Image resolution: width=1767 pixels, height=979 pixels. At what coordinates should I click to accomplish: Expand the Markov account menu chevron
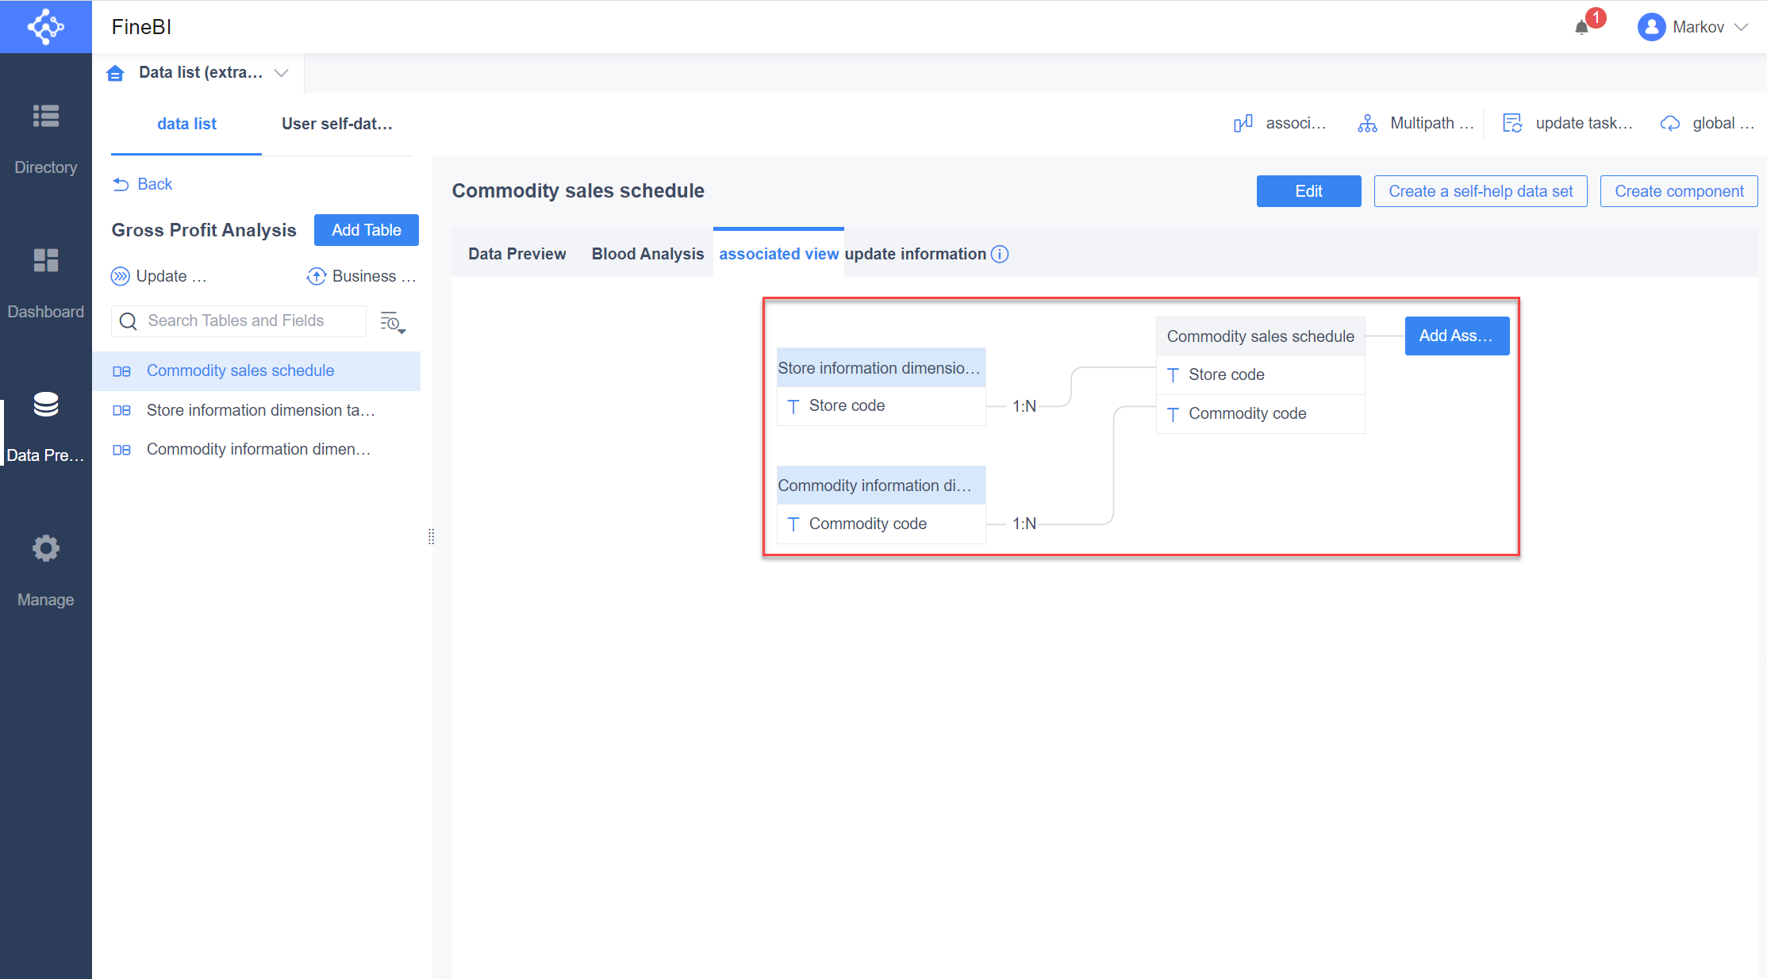(1742, 27)
